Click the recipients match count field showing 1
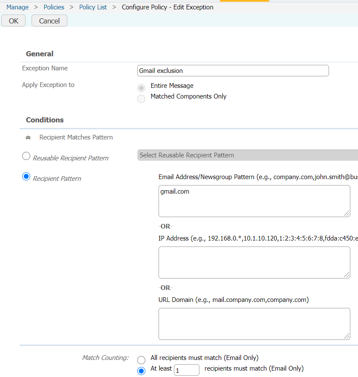The width and height of the screenshot is (358, 377). point(186,370)
